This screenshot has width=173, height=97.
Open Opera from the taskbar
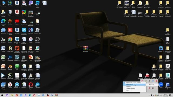[34, 95]
